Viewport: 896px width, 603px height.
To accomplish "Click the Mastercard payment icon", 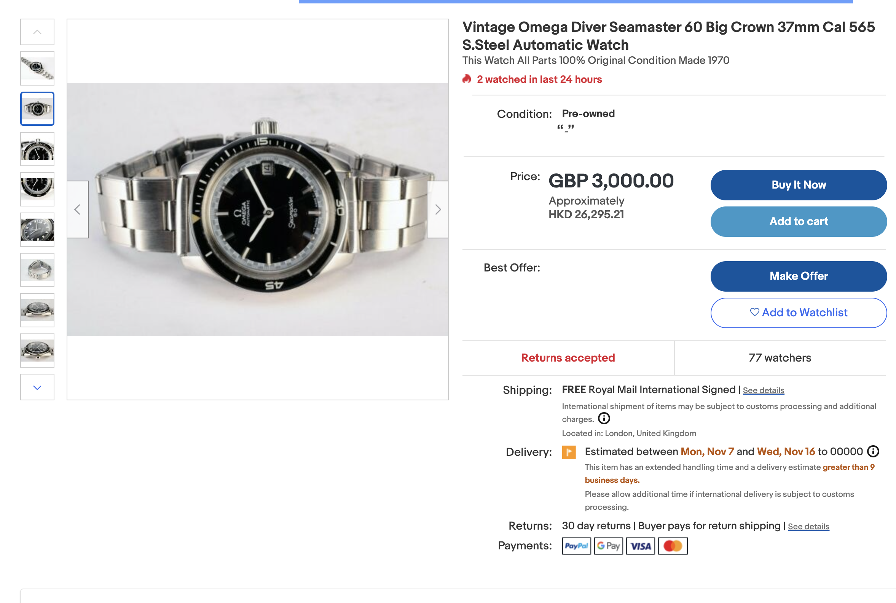I will [673, 546].
